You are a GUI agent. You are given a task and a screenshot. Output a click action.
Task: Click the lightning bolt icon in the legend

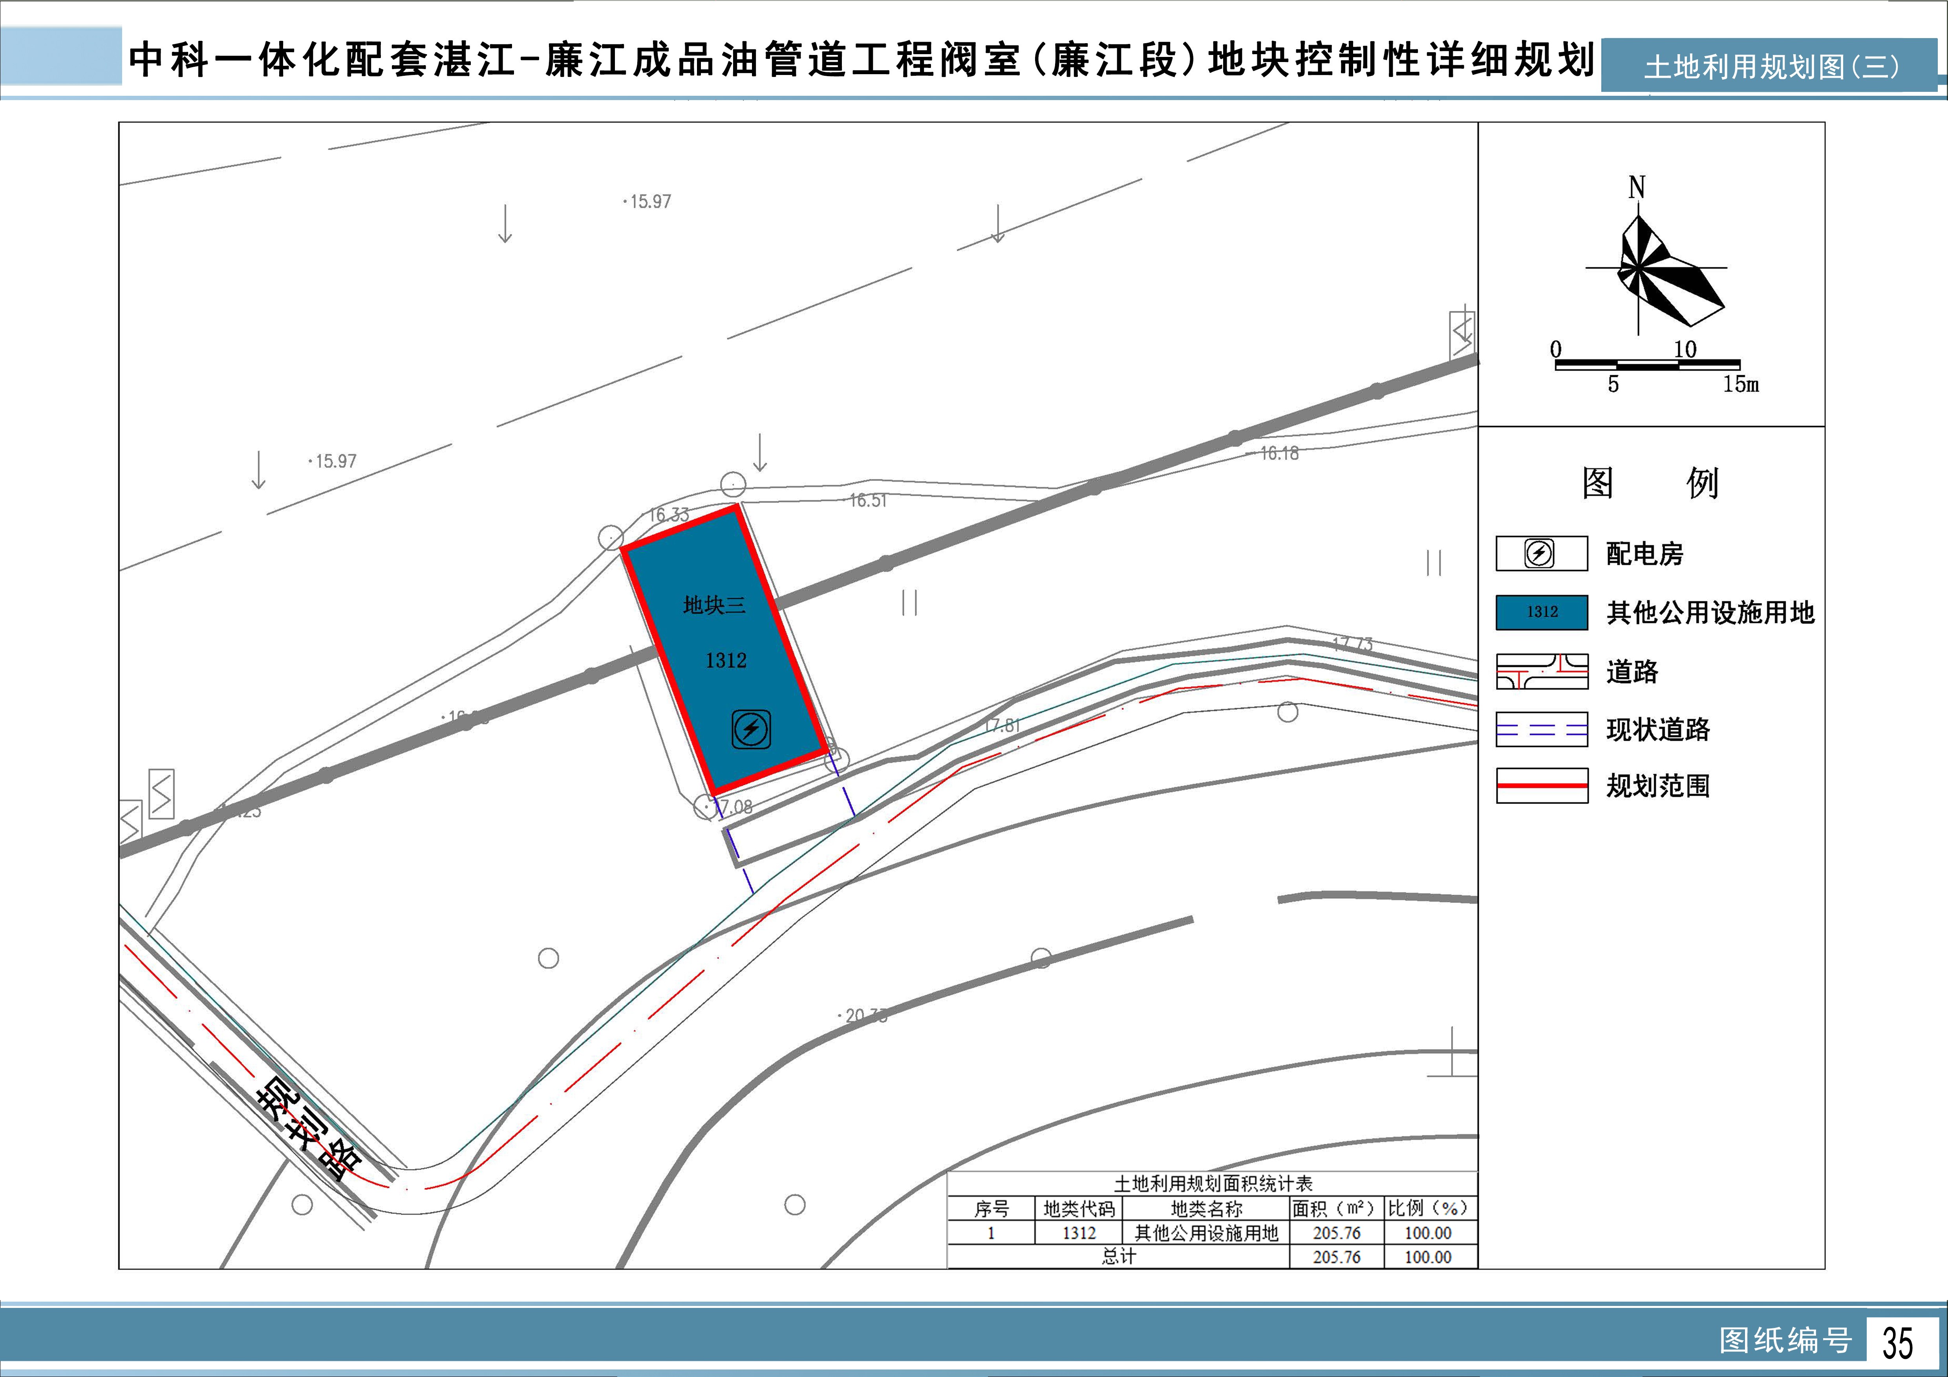pos(1539,554)
